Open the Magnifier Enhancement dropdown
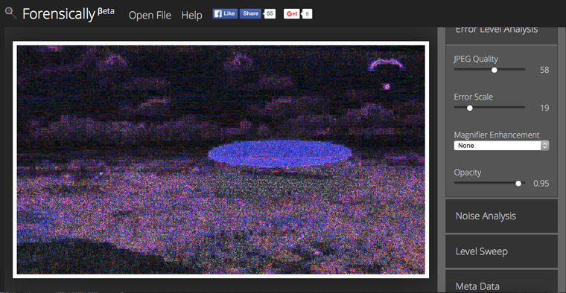The width and height of the screenshot is (566, 293). click(501, 146)
